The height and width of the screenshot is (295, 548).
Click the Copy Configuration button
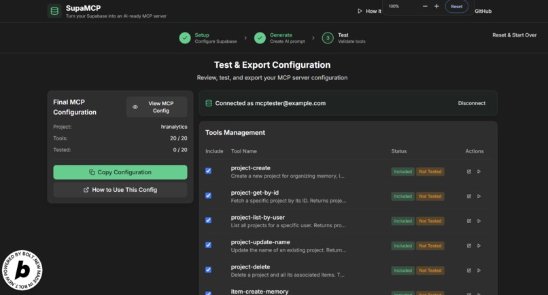click(x=120, y=172)
